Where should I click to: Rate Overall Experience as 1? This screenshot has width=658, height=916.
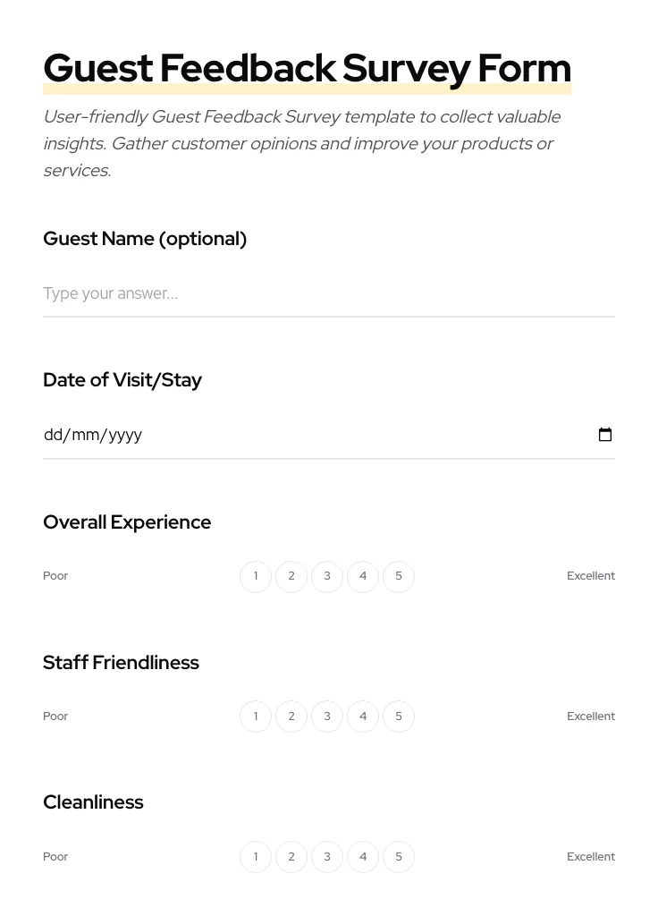[256, 576]
